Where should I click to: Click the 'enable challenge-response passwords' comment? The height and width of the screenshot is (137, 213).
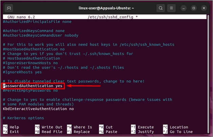[88, 100]
